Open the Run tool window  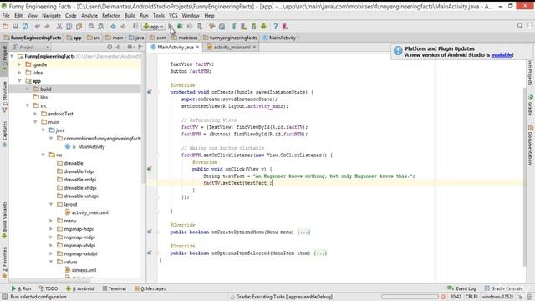[21, 288]
